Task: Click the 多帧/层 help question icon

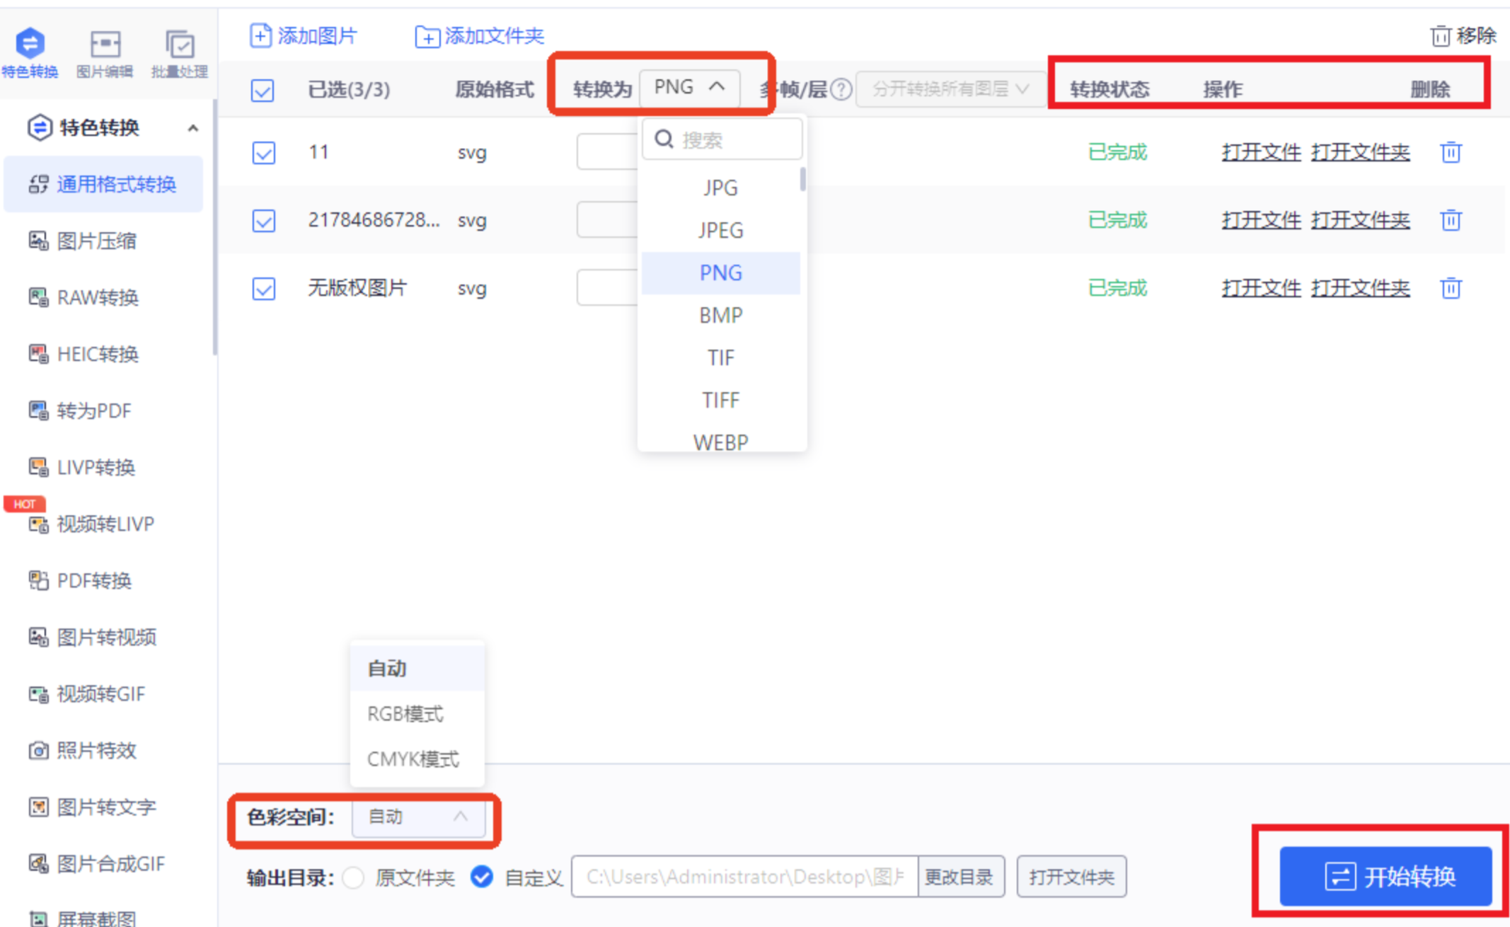Action: pyautogui.click(x=841, y=90)
